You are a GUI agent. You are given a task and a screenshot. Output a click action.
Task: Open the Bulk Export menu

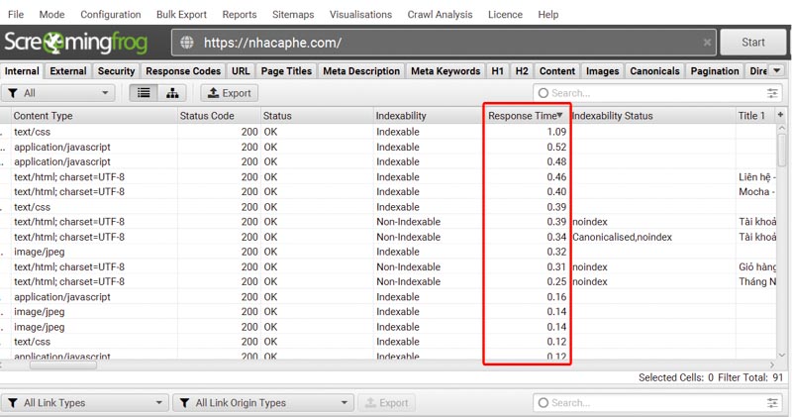pos(180,15)
